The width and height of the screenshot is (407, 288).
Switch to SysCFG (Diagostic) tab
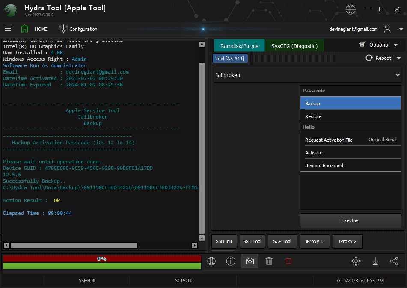pos(294,46)
